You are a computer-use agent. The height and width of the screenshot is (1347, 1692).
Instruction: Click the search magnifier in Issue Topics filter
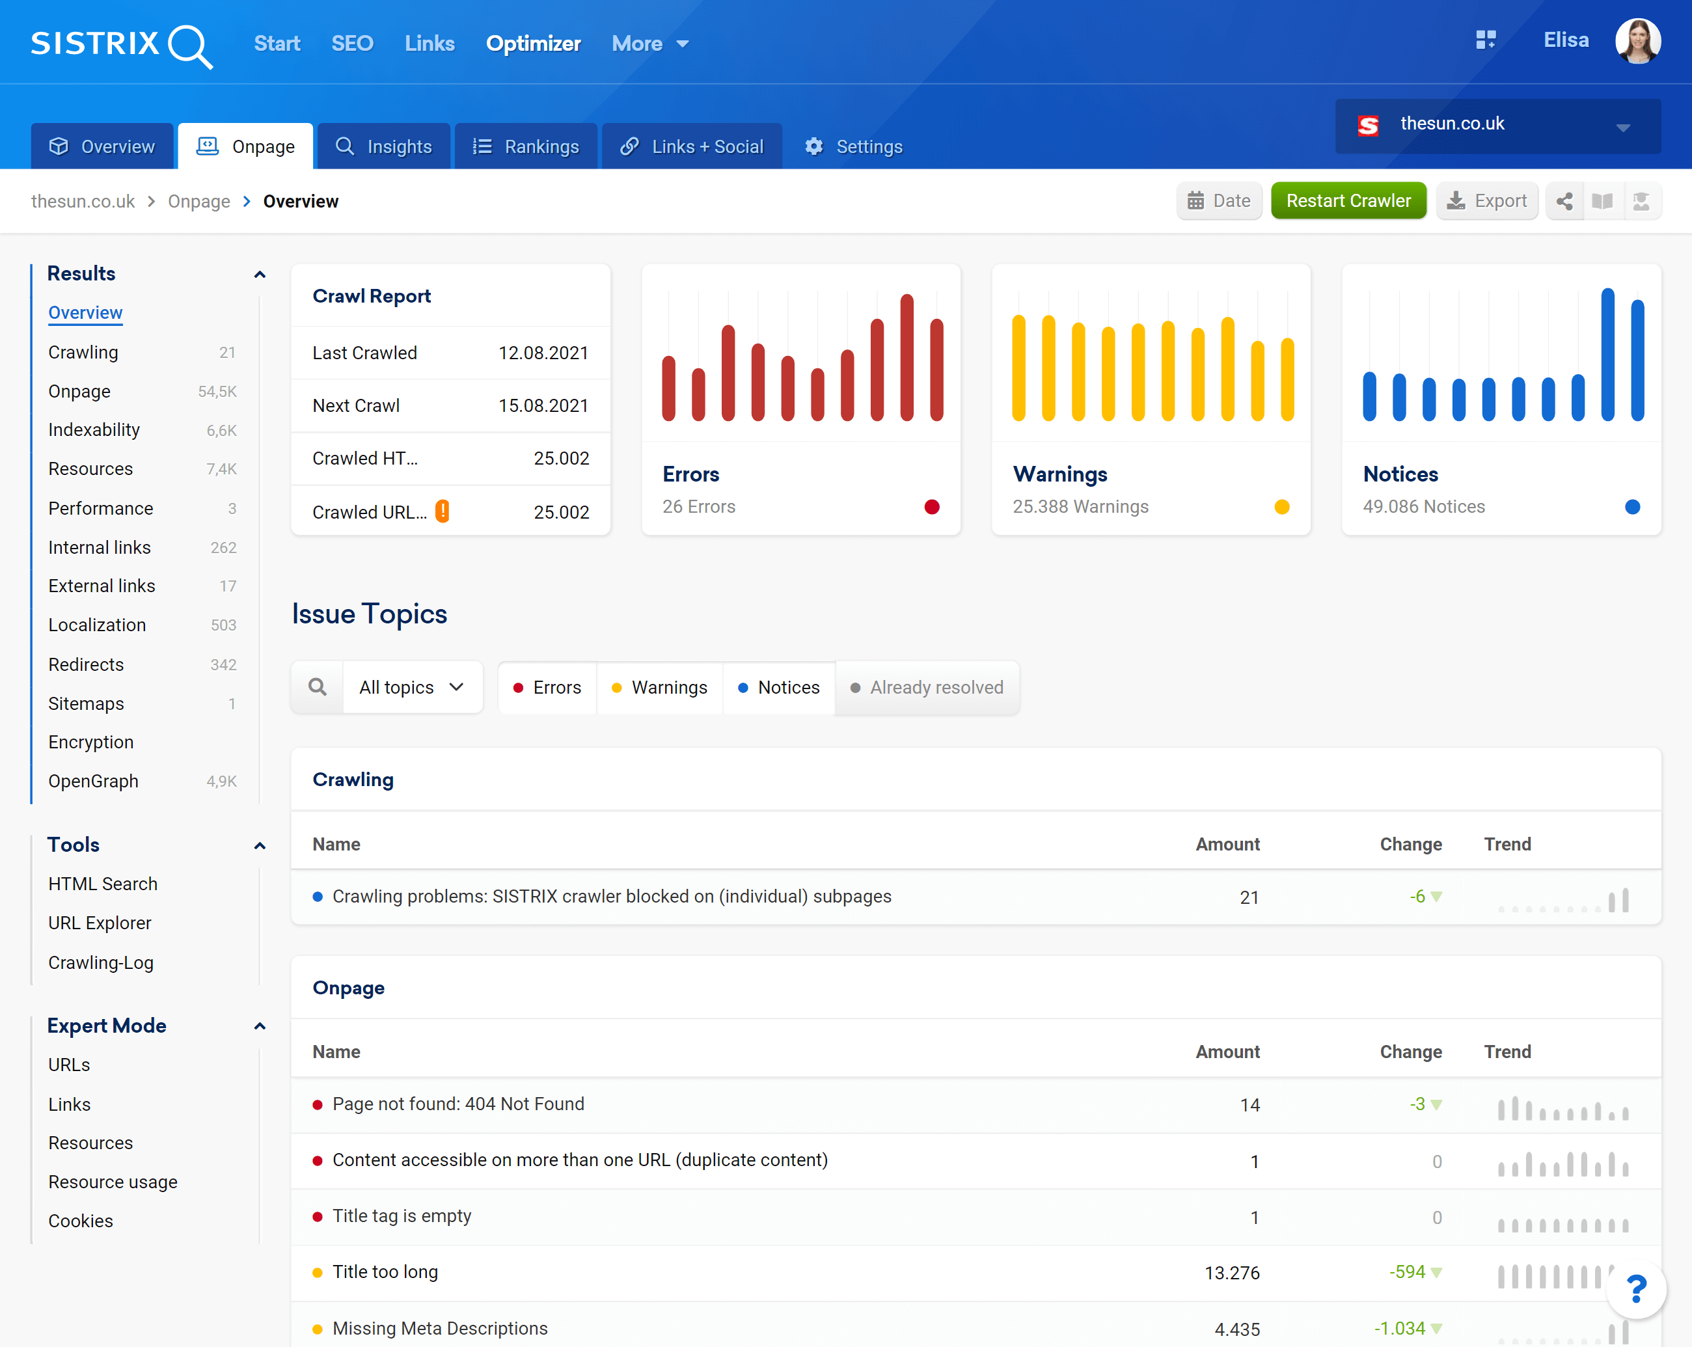317,687
